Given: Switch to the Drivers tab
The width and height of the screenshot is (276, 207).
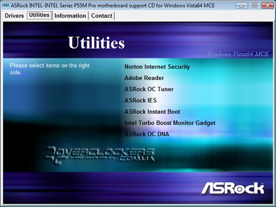Looking at the screenshot, I should (x=14, y=15).
